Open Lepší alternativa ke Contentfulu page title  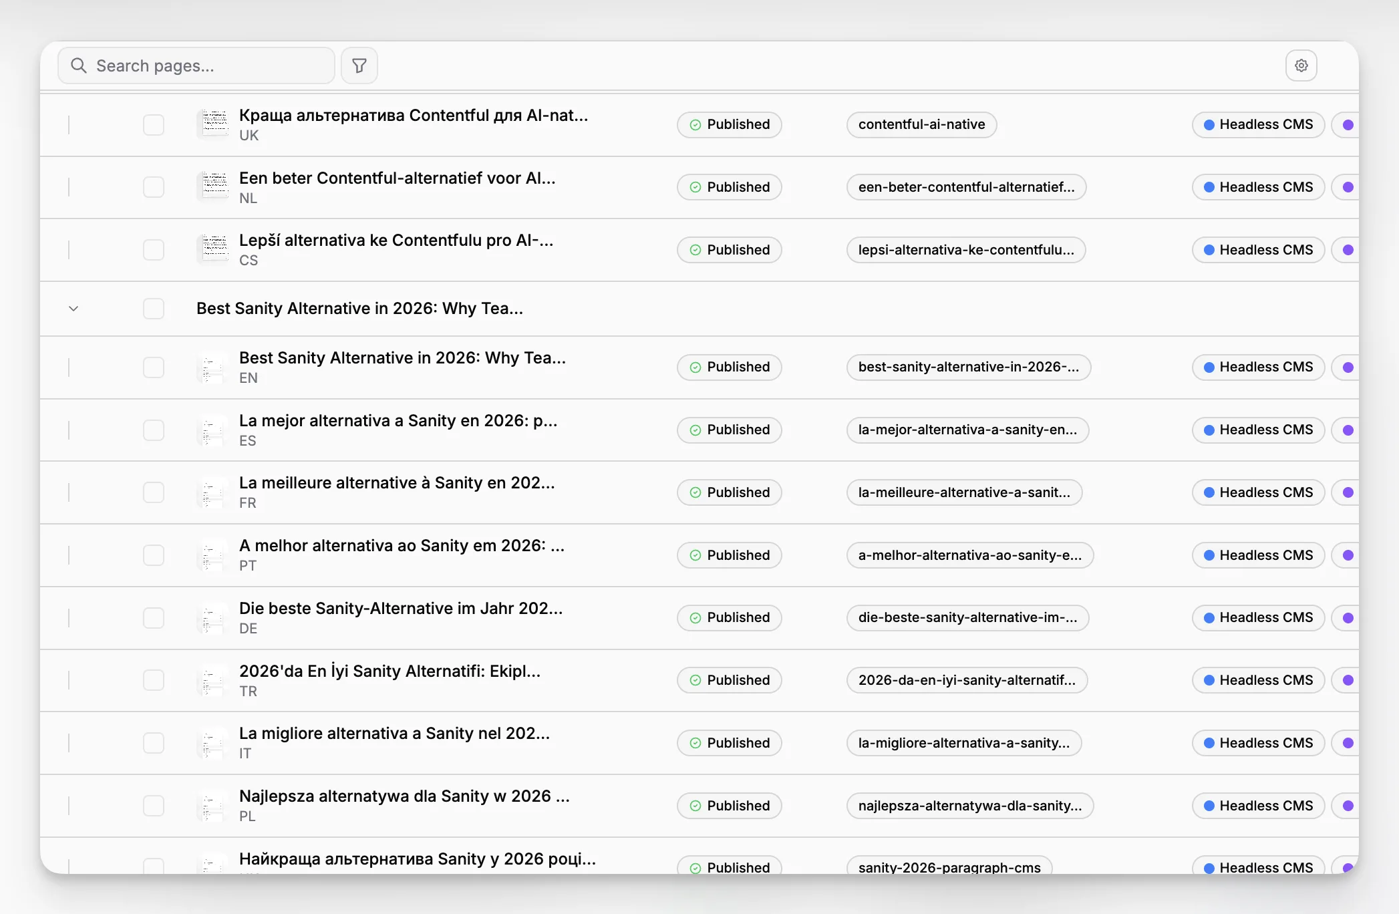396,241
